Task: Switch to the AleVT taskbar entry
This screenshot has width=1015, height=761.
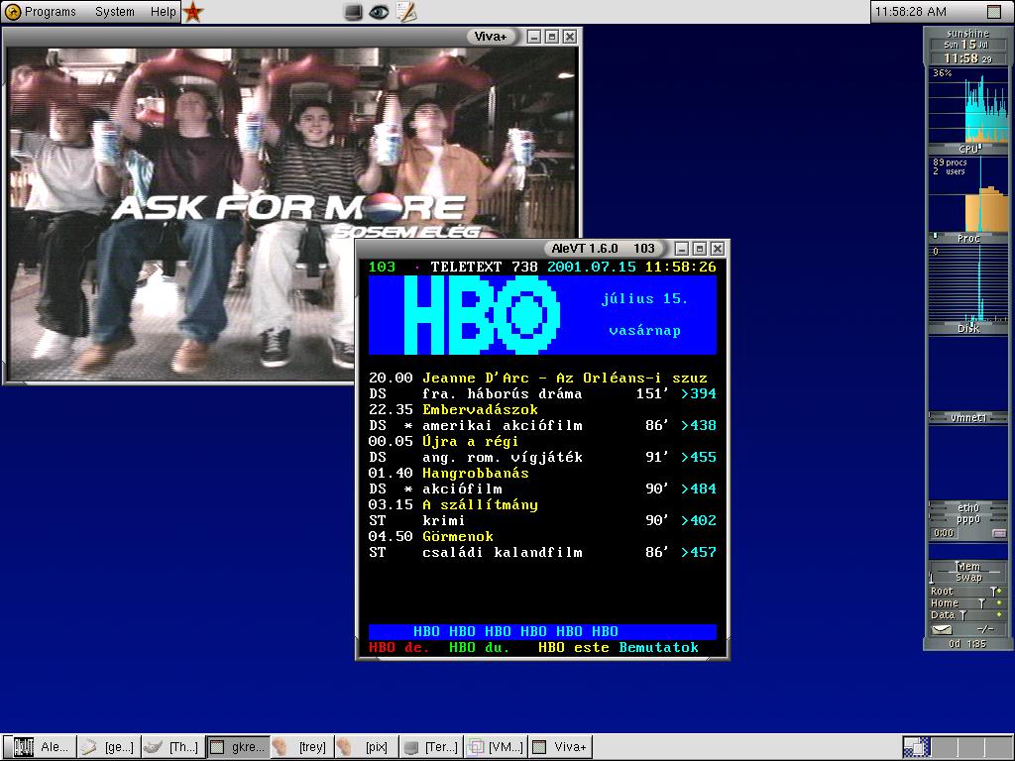Action: tap(40, 747)
